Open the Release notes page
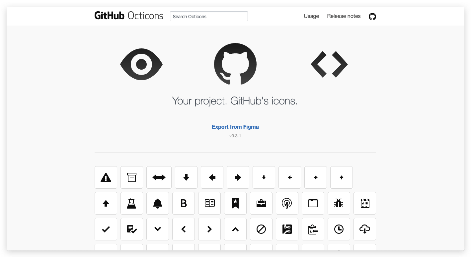The image size is (471, 257). [x=344, y=16]
